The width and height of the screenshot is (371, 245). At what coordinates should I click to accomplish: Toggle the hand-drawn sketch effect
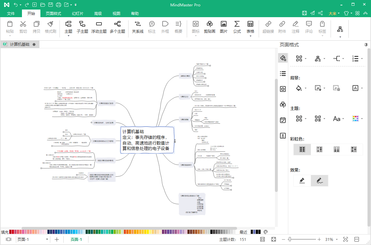click(x=319, y=181)
